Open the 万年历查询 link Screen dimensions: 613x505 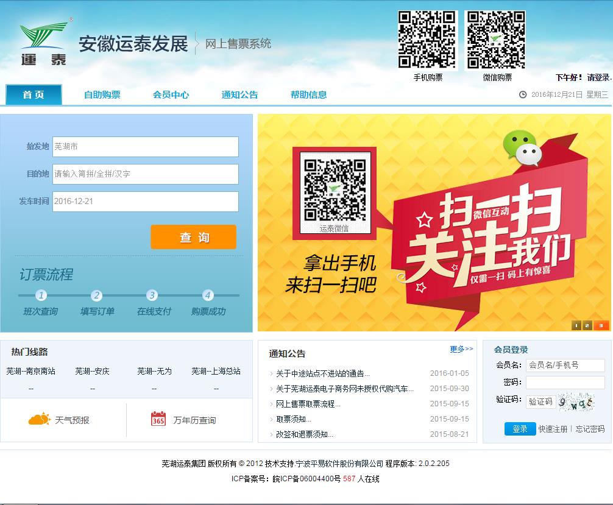(x=195, y=420)
